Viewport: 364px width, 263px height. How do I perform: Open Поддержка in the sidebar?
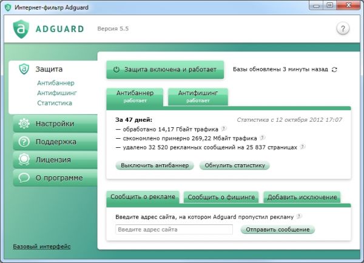tap(55, 142)
